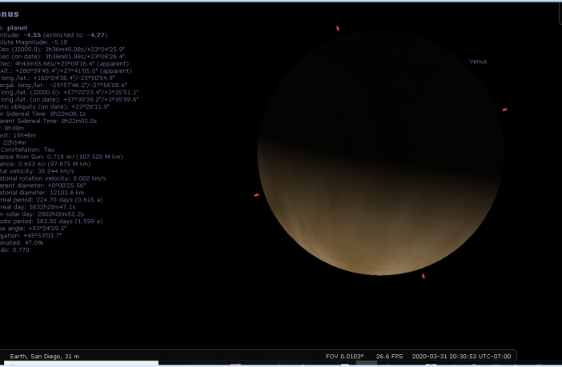The width and height of the screenshot is (562, 367).
Task: Click the left red selection marker
Action: click(256, 194)
